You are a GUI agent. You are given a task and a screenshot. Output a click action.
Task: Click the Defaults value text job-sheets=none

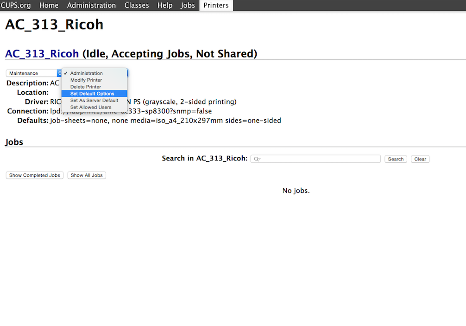[80, 121]
